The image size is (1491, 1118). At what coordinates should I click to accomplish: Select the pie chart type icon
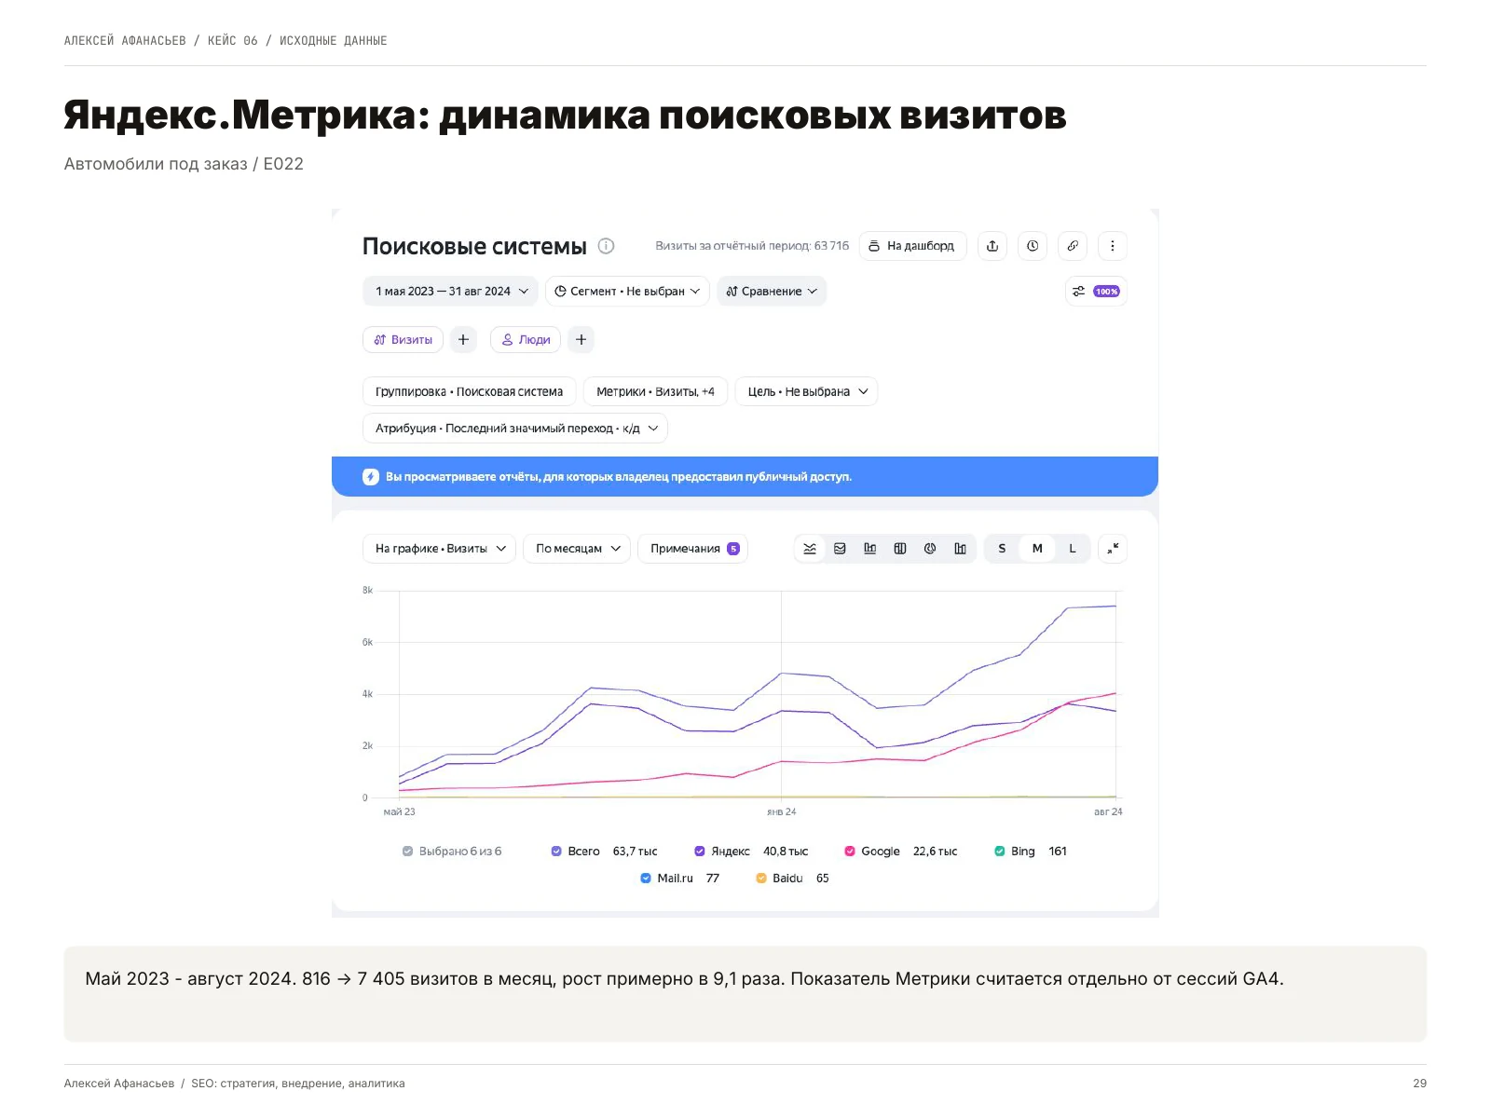tap(930, 549)
